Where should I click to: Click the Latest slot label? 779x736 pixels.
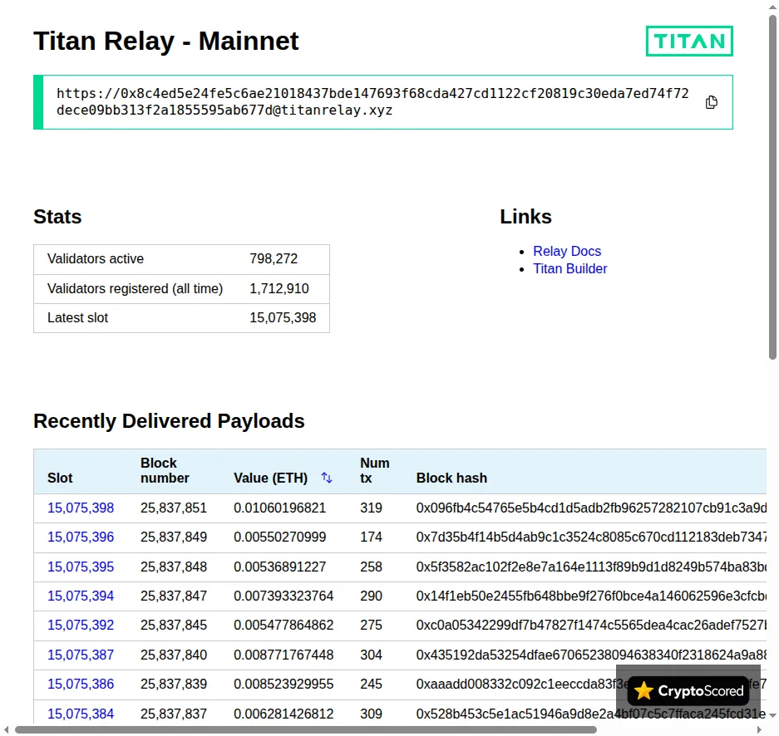coord(77,317)
